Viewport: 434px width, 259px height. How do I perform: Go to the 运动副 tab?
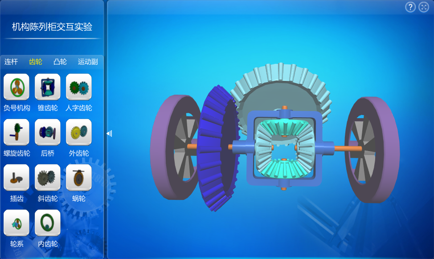[88, 62]
